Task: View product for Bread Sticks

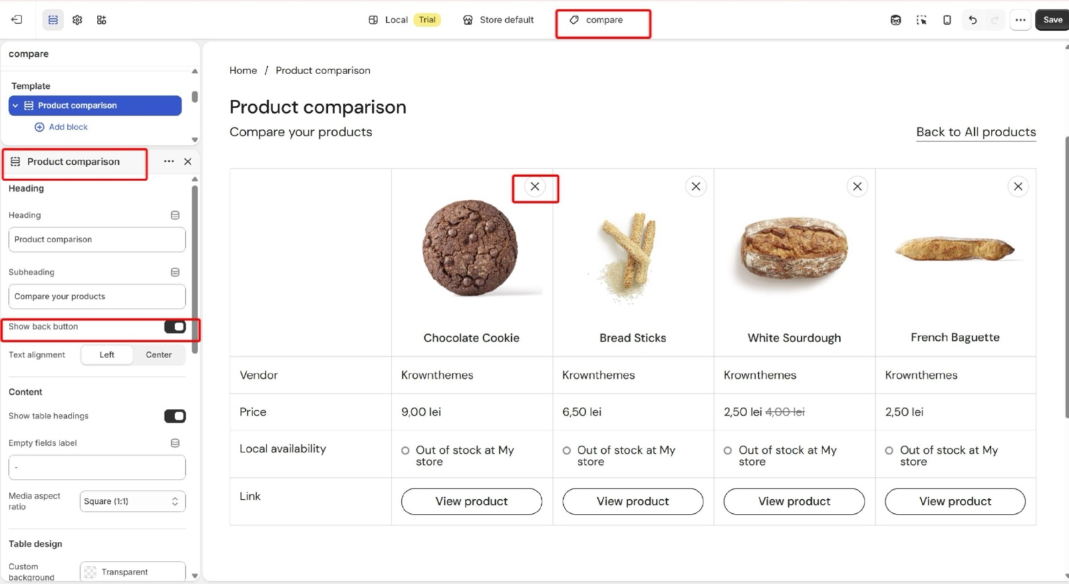Action: point(633,501)
